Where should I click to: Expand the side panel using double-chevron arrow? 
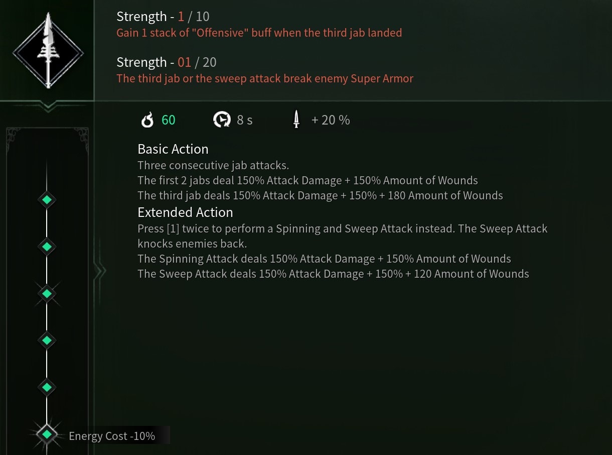(100, 272)
